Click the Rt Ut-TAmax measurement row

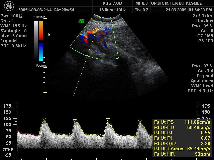click(x=182, y=149)
